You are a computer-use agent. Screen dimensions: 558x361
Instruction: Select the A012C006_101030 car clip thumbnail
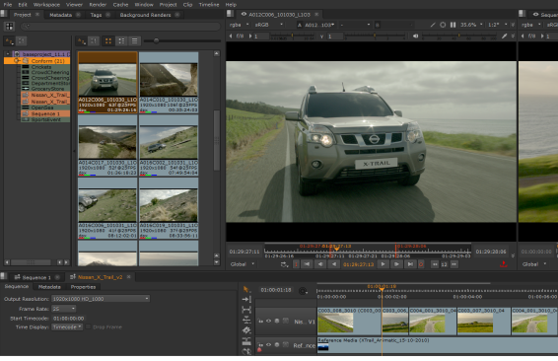point(107,82)
